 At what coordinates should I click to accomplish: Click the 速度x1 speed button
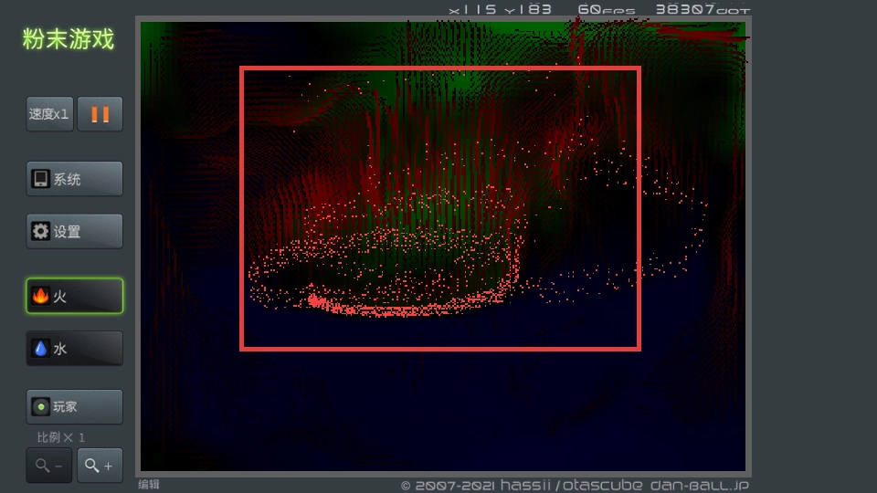click(x=49, y=114)
